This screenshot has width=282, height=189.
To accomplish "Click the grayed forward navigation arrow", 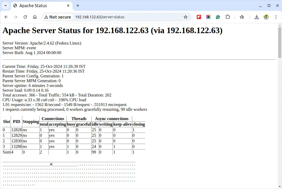I will pos(15,17).
